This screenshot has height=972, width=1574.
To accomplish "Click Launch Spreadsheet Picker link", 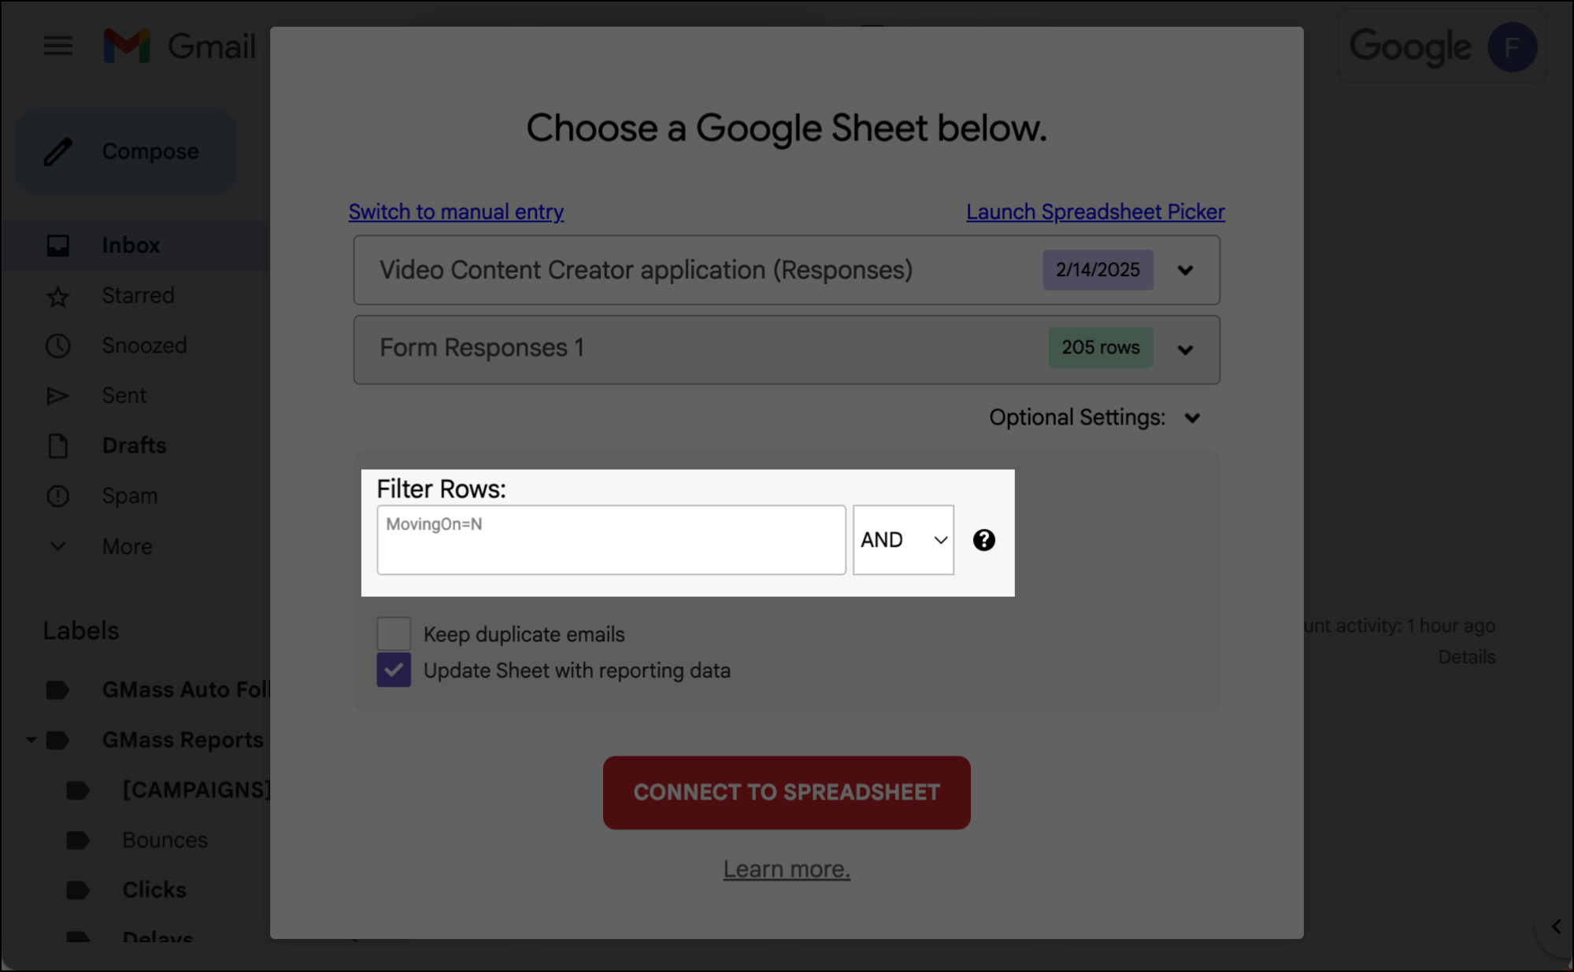I will pyautogui.click(x=1095, y=212).
